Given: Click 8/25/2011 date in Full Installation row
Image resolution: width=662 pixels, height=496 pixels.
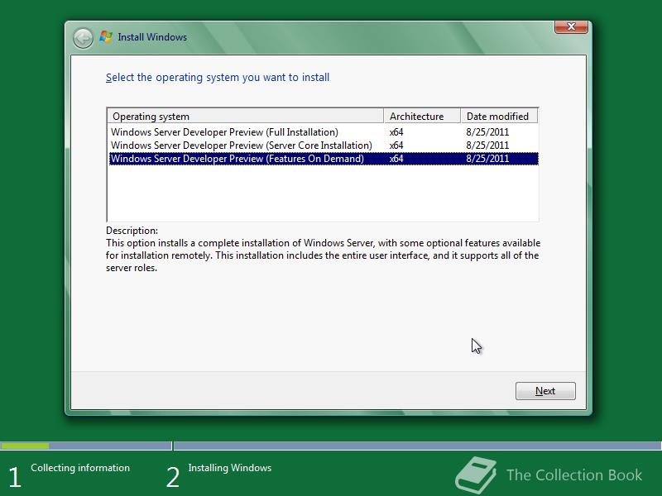Looking at the screenshot, I should click(x=487, y=132).
